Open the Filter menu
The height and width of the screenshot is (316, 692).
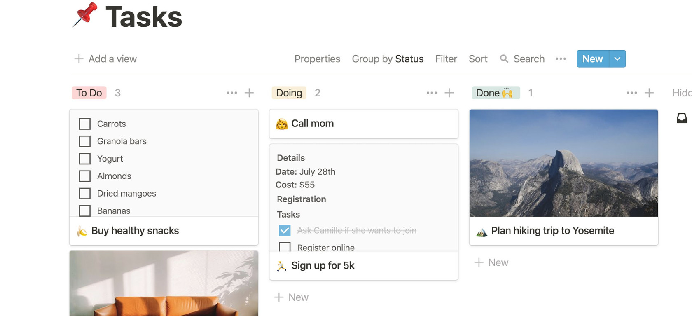pos(446,59)
